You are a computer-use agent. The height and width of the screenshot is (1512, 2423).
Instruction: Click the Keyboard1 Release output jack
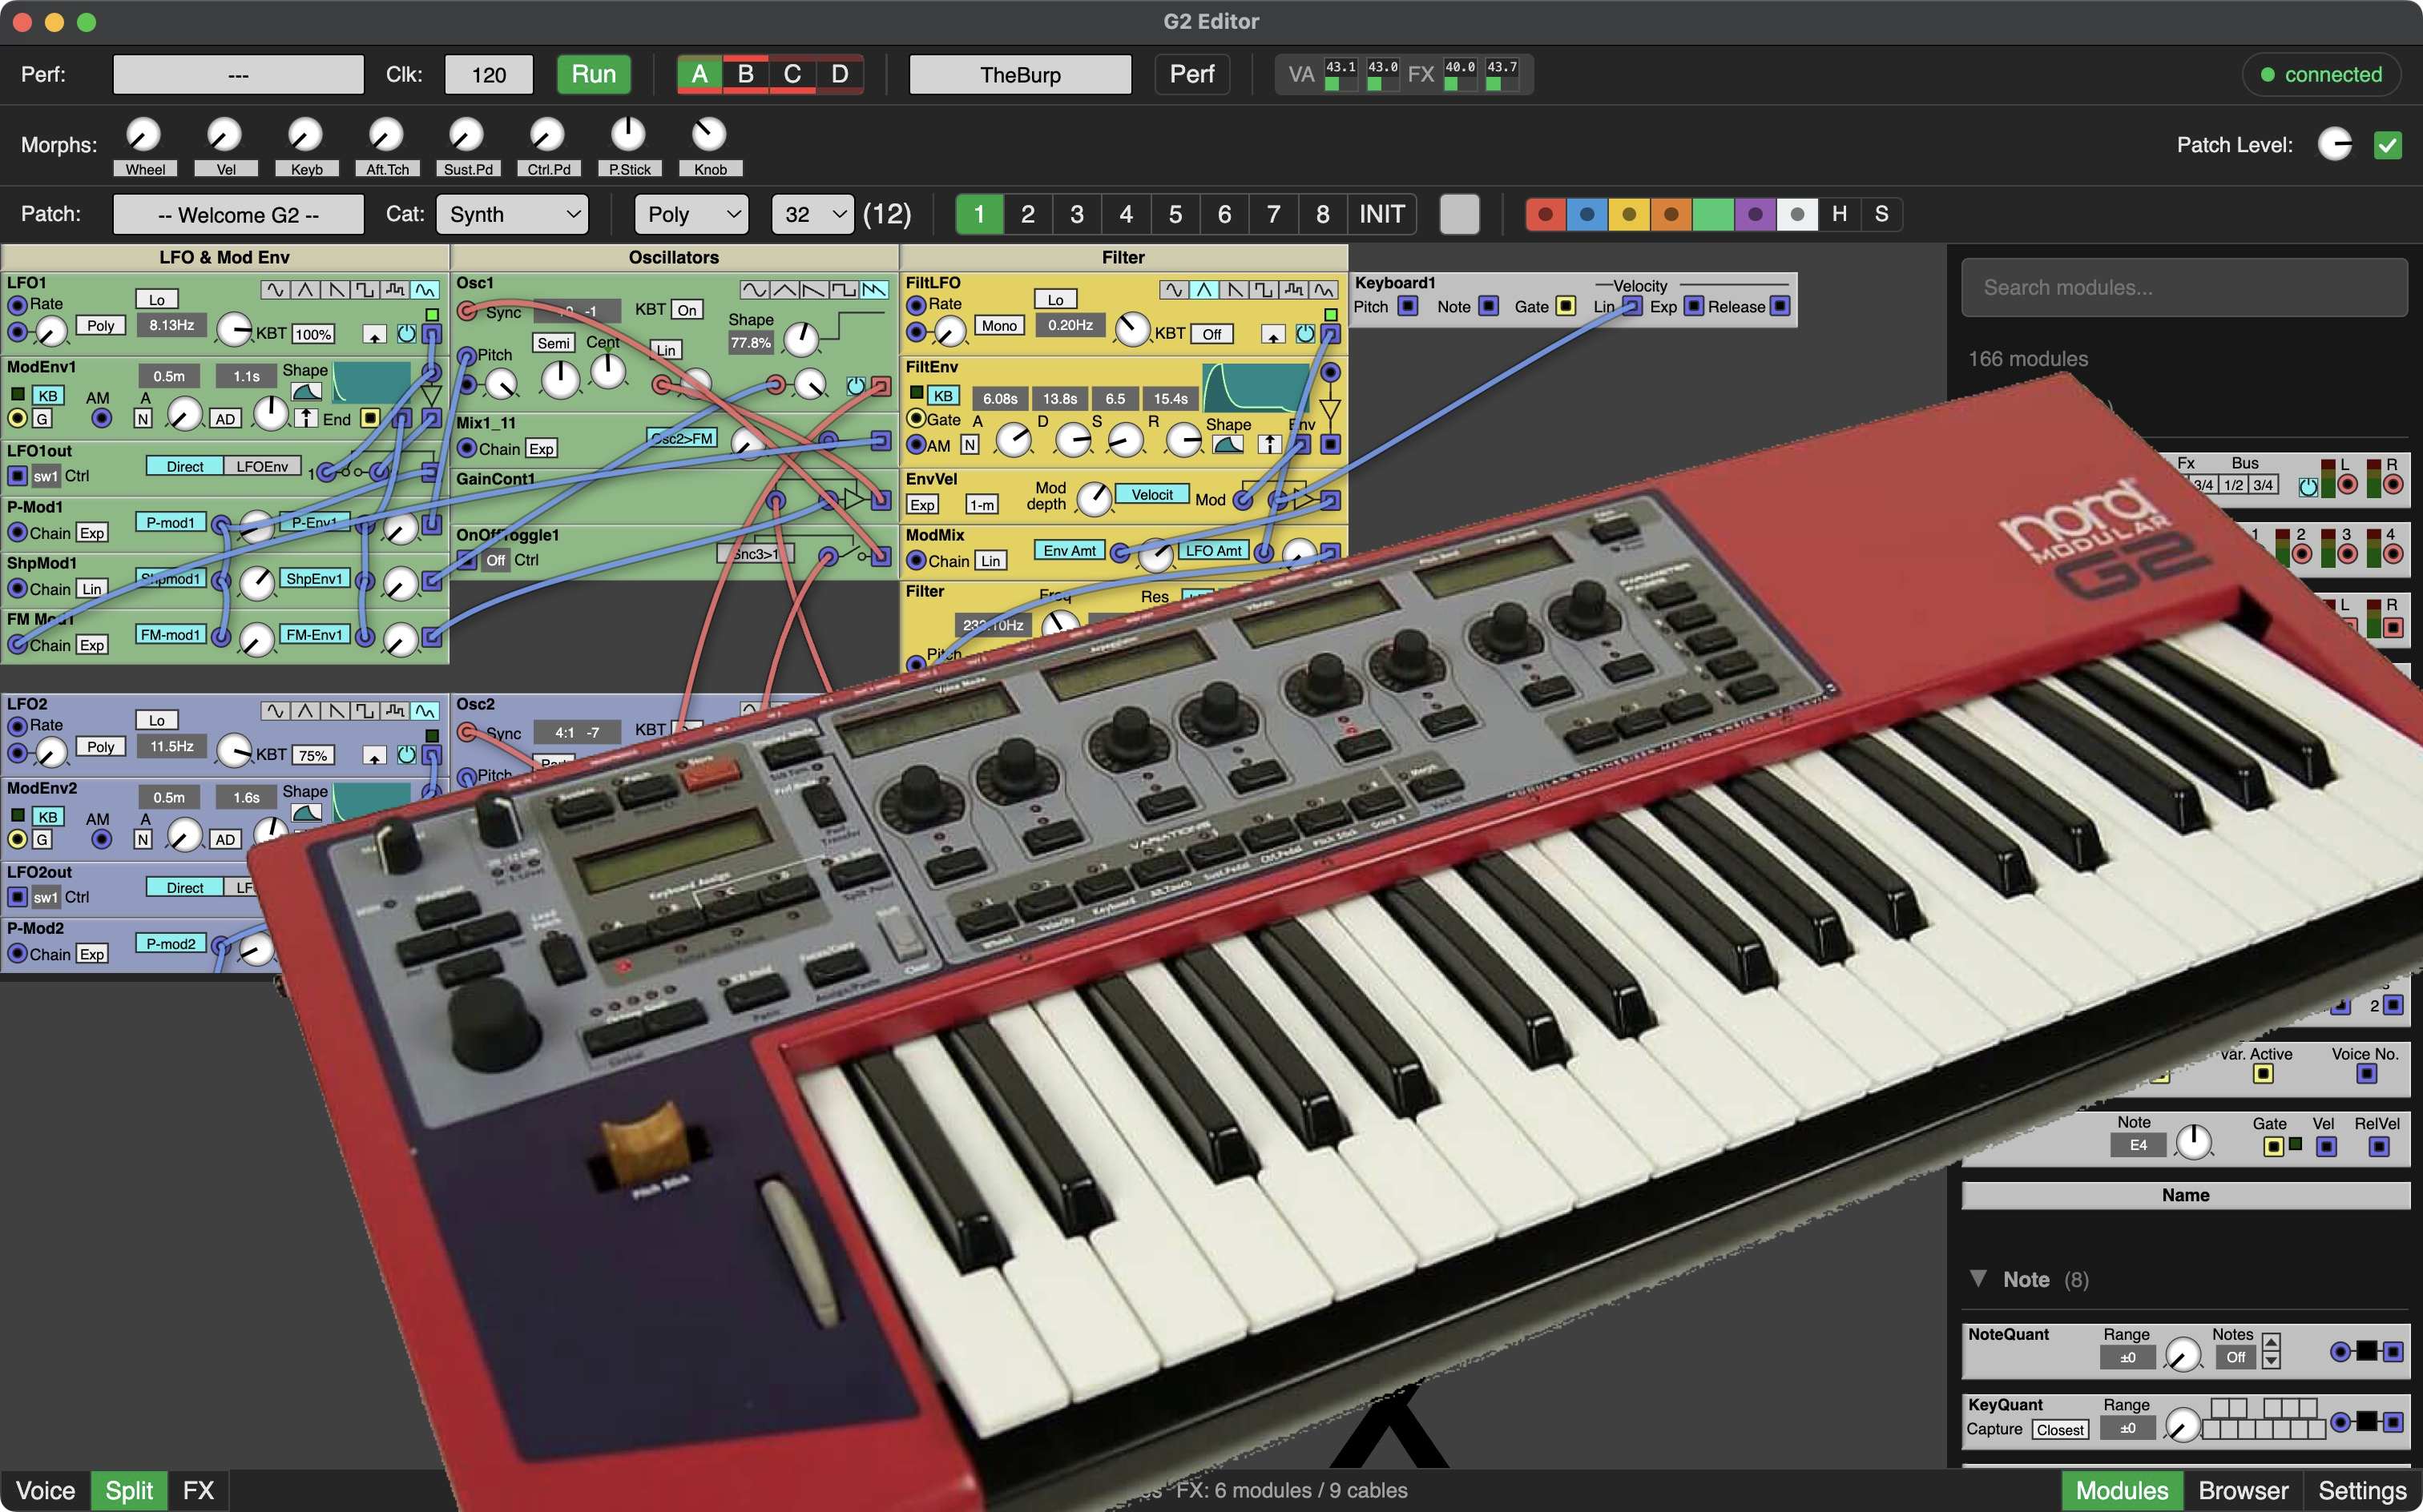click(1780, 306)
